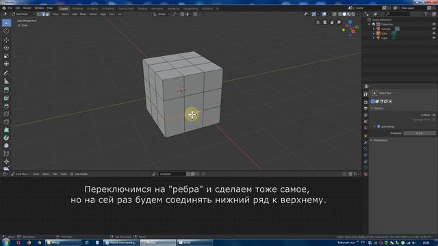
Task: Open the Mesh menu in viewport header
Action: point(83,14)
